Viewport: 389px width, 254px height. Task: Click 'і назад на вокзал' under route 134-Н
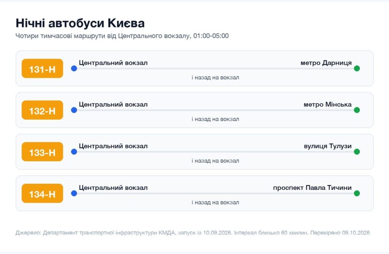pos(215,202)
